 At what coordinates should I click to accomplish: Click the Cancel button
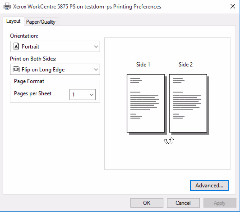[x=183, y=203]
